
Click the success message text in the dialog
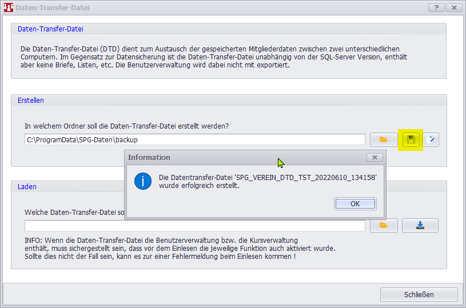[268, 182]
